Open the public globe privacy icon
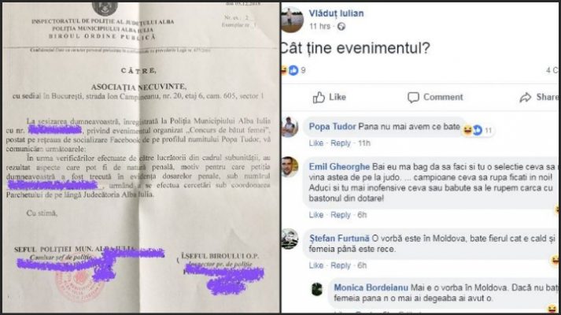 (341, 27)
